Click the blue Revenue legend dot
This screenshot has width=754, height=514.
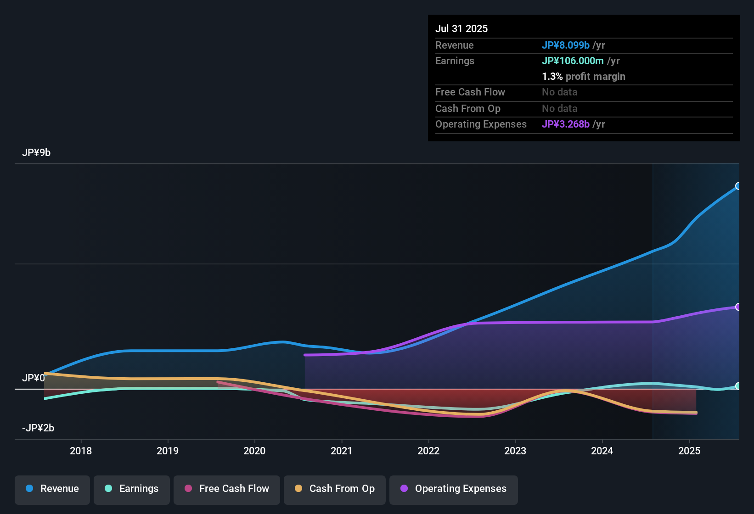coord(29,489)
